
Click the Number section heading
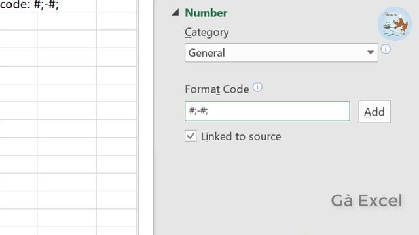point(206,13)
